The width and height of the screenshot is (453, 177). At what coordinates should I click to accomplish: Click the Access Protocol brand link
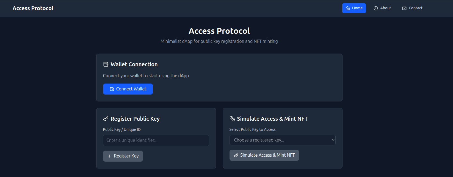tap(33, 8)
